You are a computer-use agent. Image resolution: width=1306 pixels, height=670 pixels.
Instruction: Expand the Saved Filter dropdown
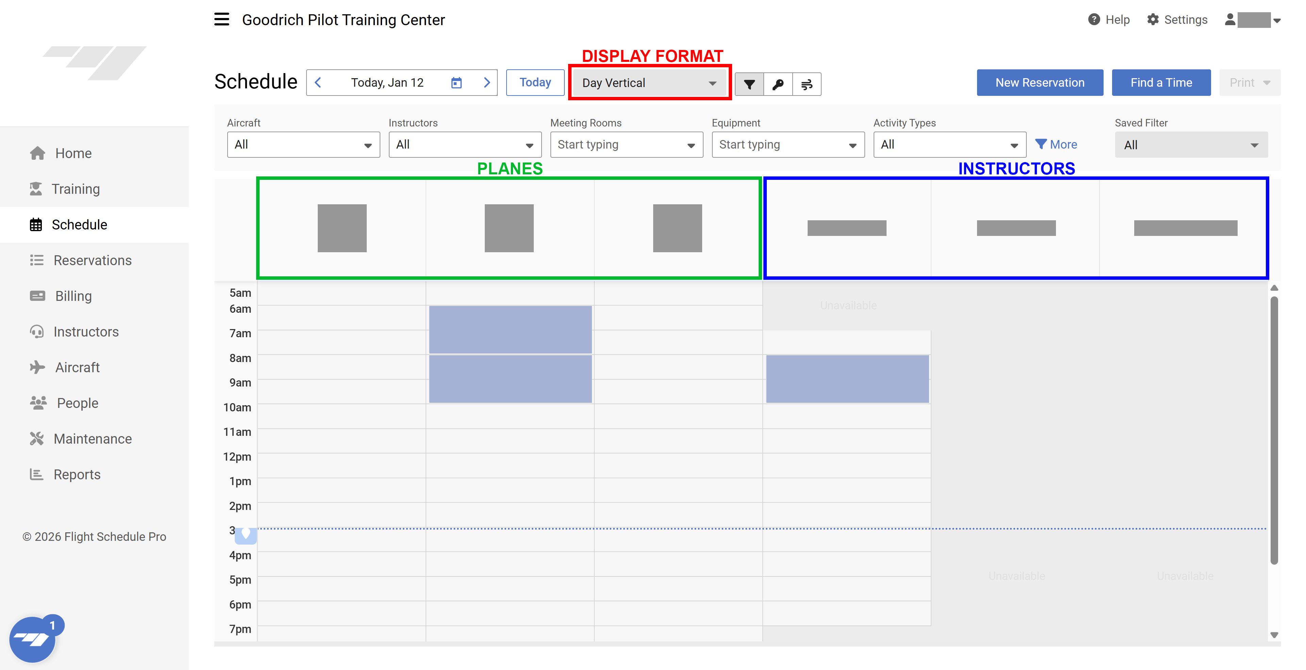pyautogui.click(x=1191, y=145)
